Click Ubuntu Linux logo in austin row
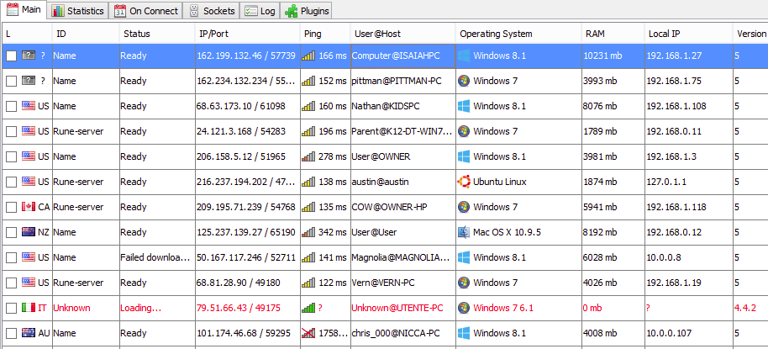768x349 pixels. coord(463,182)
